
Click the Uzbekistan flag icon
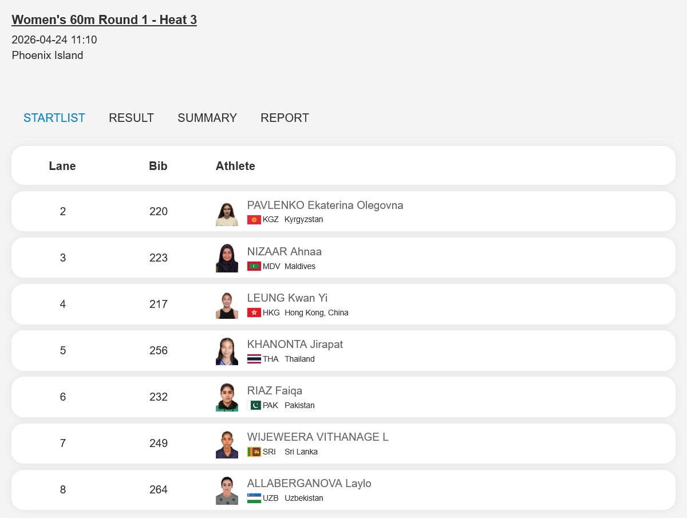pos(254,498)
